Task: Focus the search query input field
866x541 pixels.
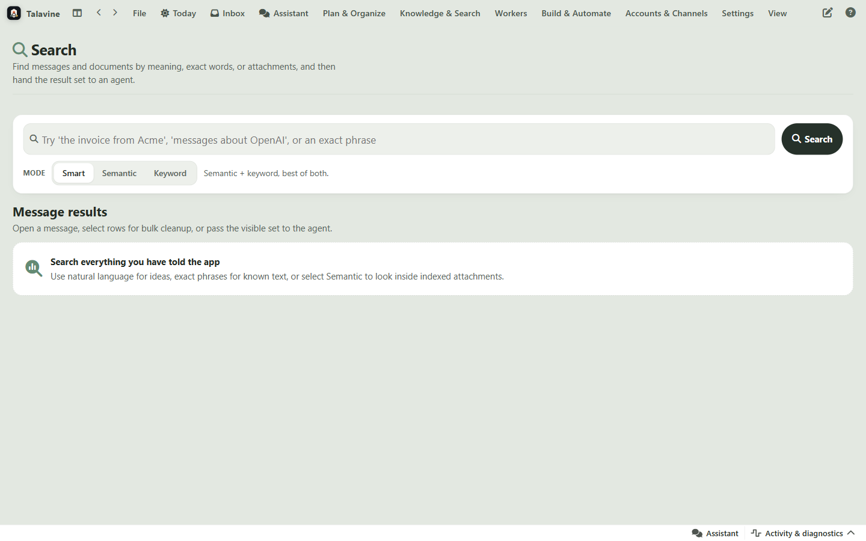Action: point(399,139)
